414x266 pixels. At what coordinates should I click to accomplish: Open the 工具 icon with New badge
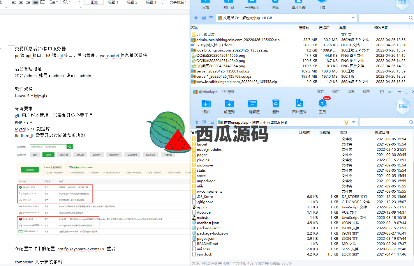click(323, 103)
